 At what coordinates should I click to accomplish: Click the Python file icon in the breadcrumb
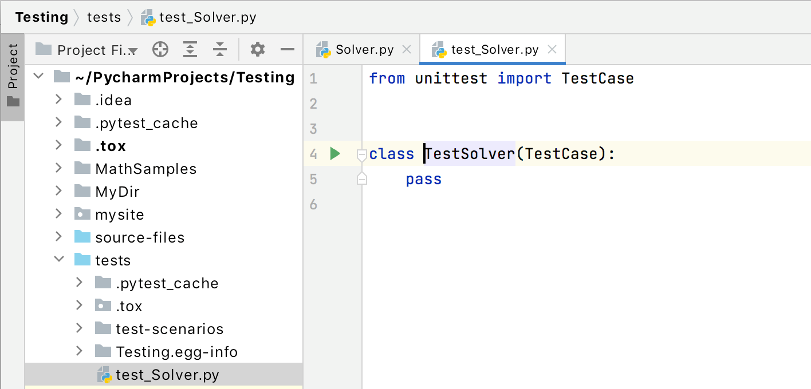click(x=149, y=17)
